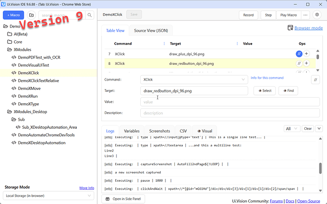Open the Docs link
This screenshot has height=204, width=327.
(290, 201)
